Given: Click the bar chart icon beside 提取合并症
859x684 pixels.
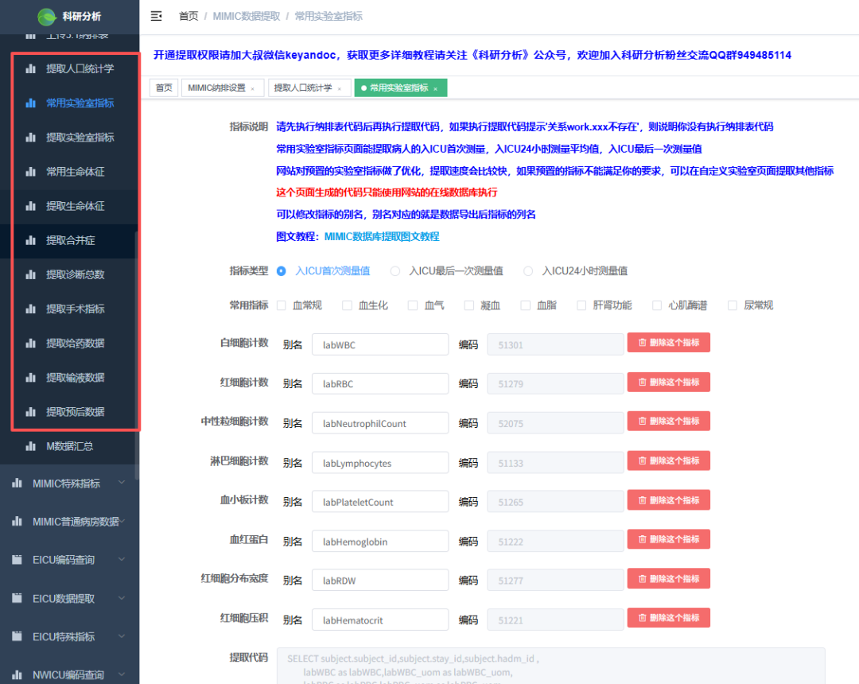Looking at the screenshot, I should [31, 240].
